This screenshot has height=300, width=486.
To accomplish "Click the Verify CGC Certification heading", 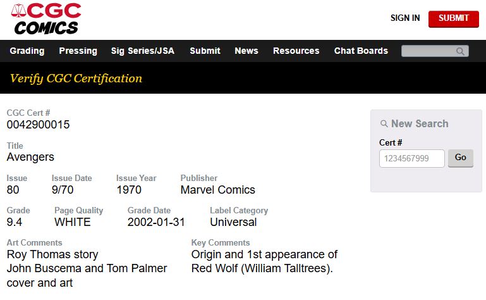I will tap(76, 78).
